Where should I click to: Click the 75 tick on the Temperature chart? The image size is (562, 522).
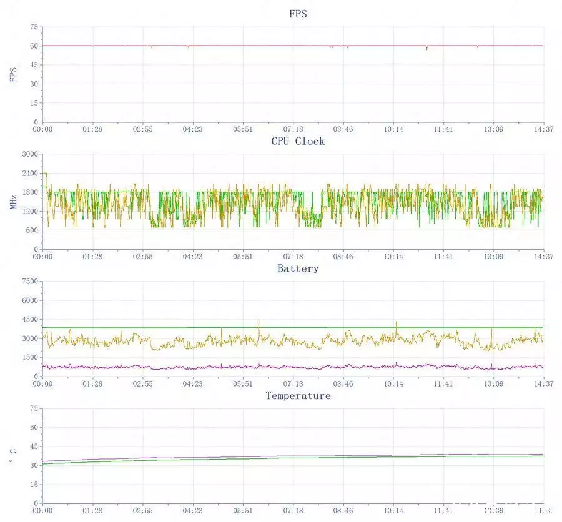[34, 408]
